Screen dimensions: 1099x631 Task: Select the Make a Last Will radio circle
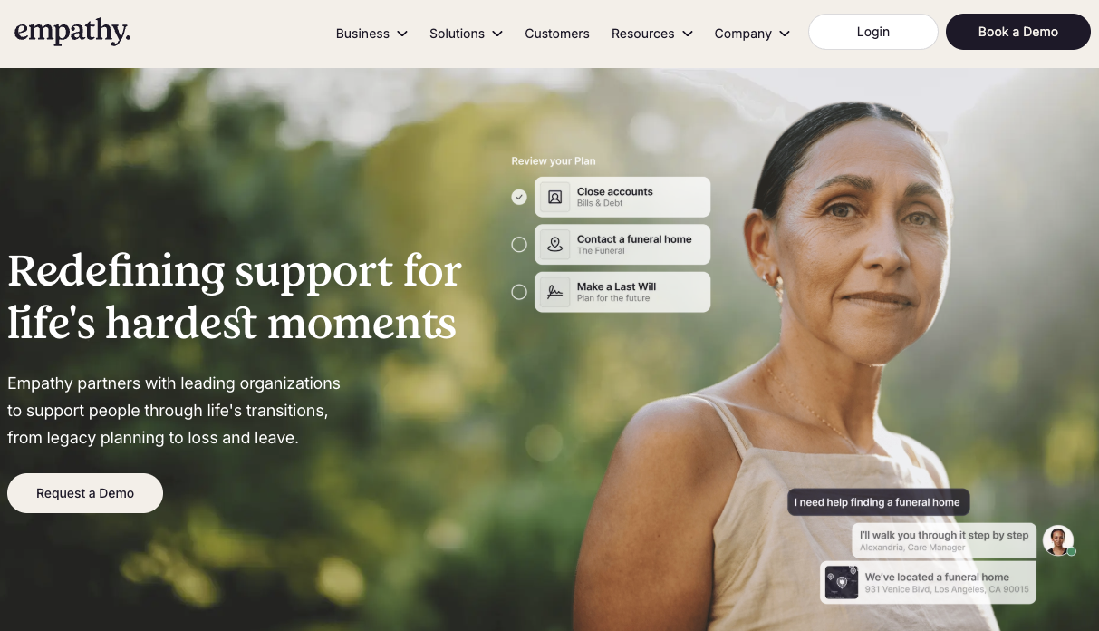point(519,292)
